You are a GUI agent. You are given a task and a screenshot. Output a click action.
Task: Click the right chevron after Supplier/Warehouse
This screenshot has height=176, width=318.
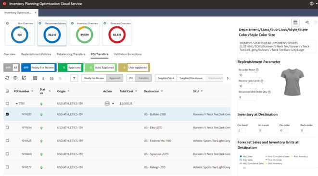[x=228, y=78]
